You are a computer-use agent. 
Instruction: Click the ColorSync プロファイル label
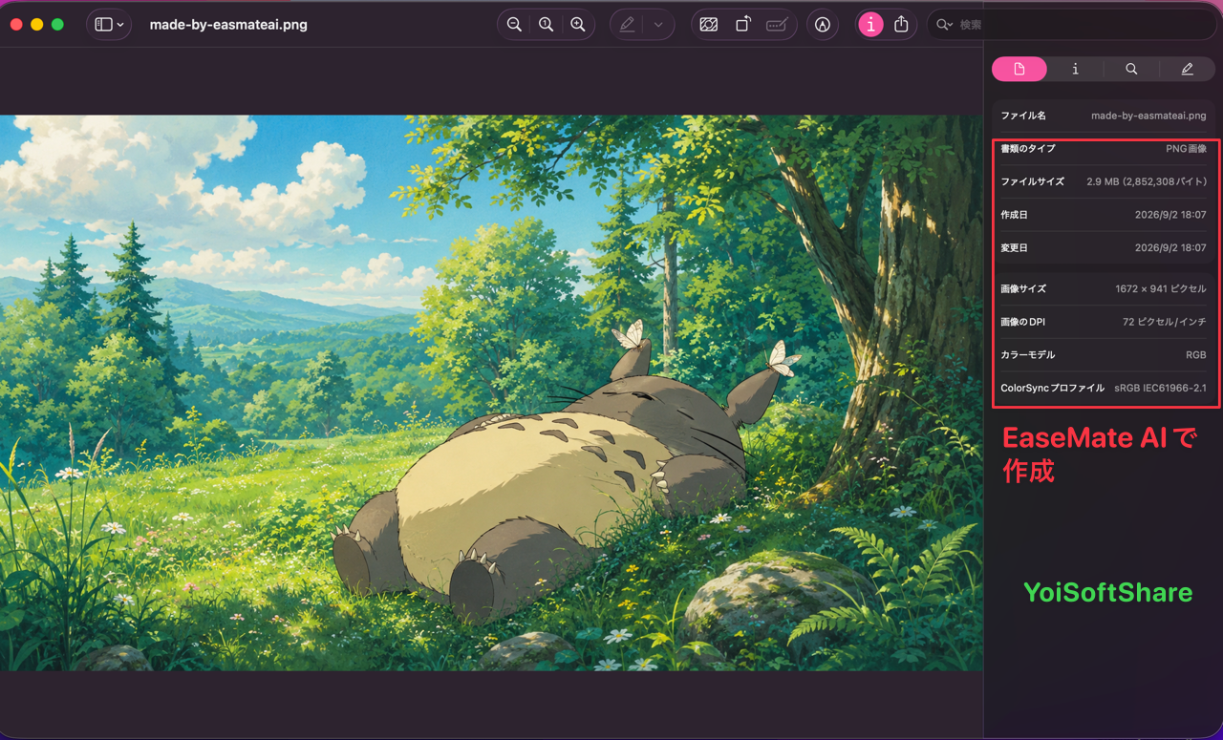click(1052, 389)
